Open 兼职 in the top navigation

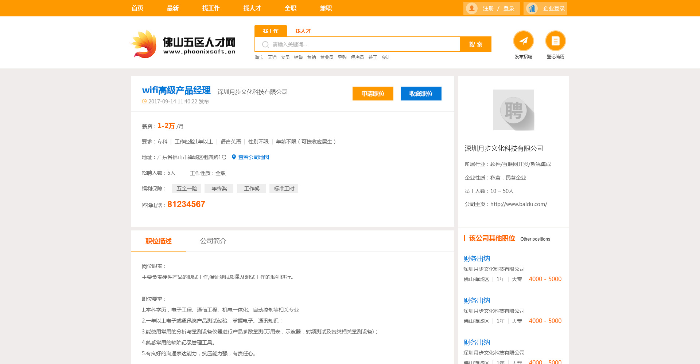326,8
